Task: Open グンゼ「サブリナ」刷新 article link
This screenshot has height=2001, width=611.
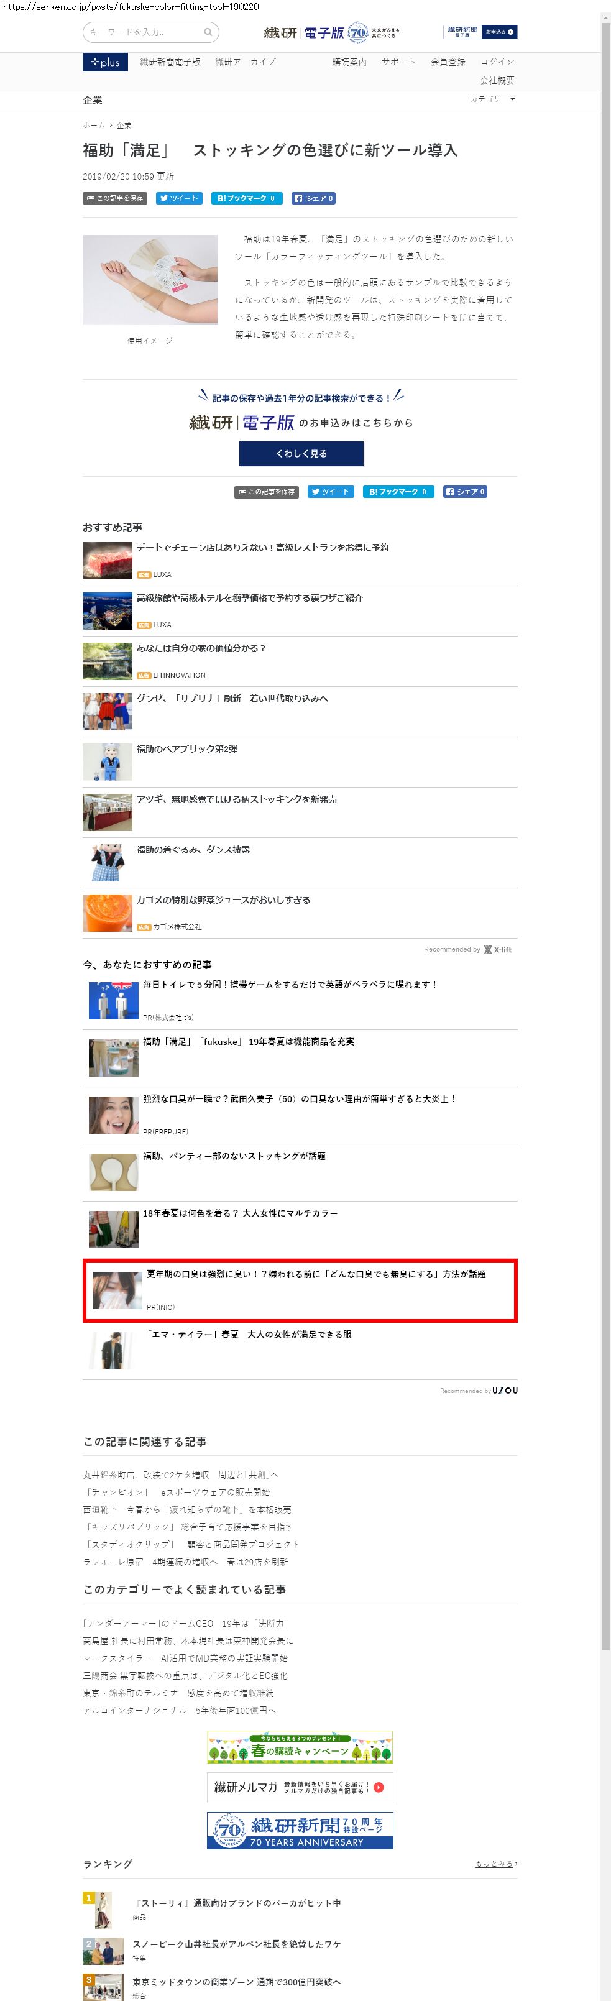Action: pos(232,699)
